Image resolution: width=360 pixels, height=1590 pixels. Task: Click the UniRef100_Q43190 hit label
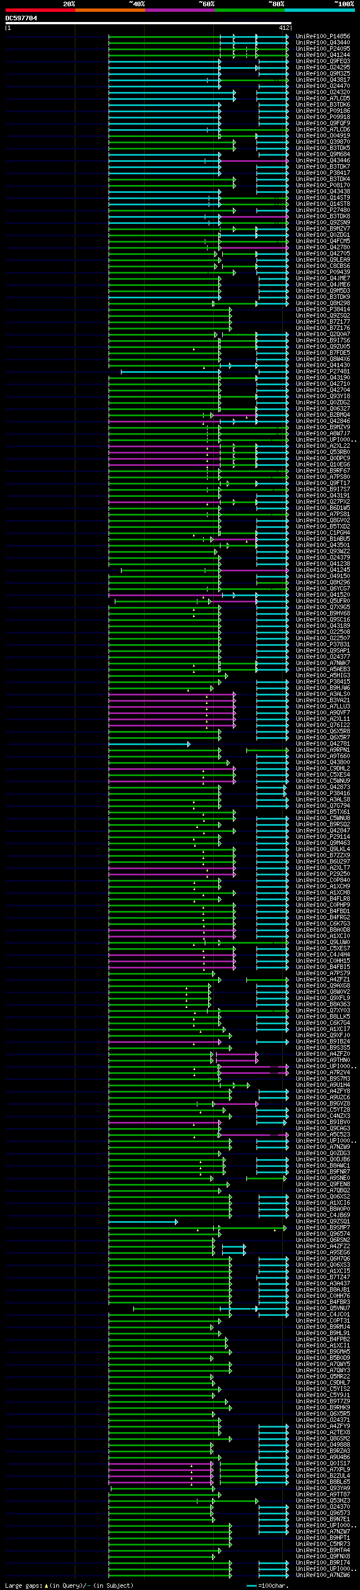[x=323, y=377]
